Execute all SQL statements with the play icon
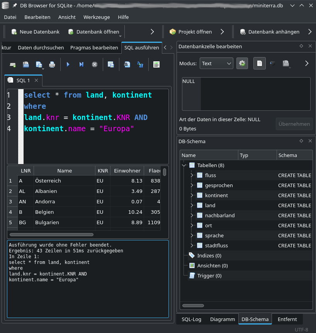 (x=68, y=64)
